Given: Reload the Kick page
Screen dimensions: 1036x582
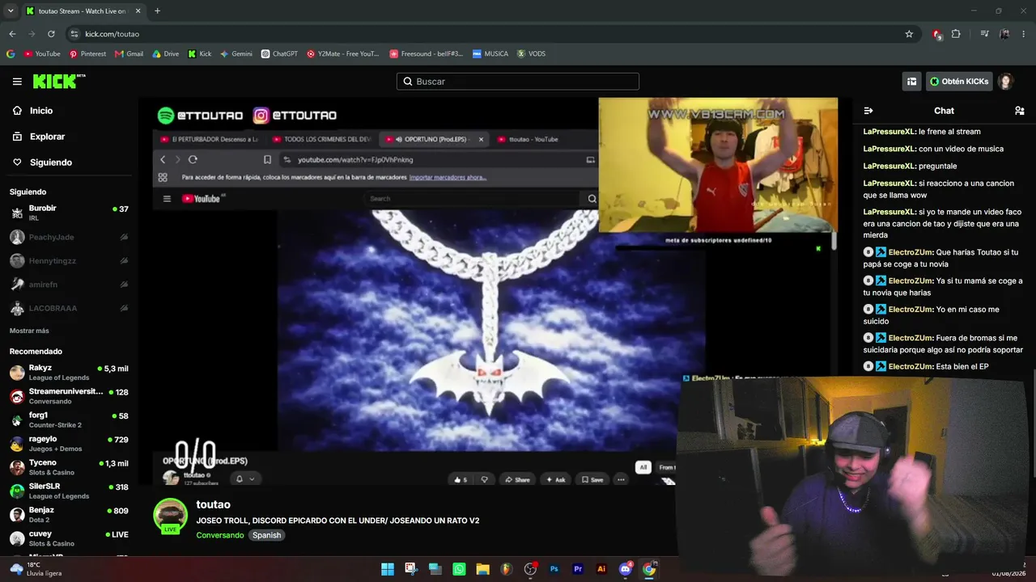Looking at the screenshot, I should [51, 34].
